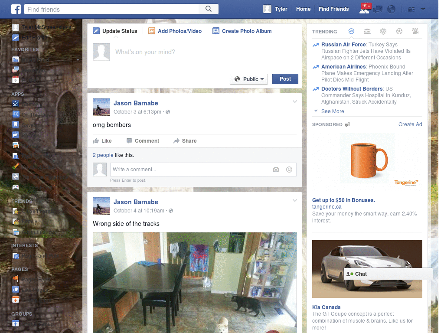The image size is (444, 333).
Task: Click the Create Group plus icon
Action: [x=16, y=323]
